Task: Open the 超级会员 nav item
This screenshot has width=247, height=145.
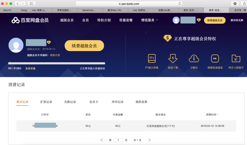Action: [67, 20]
